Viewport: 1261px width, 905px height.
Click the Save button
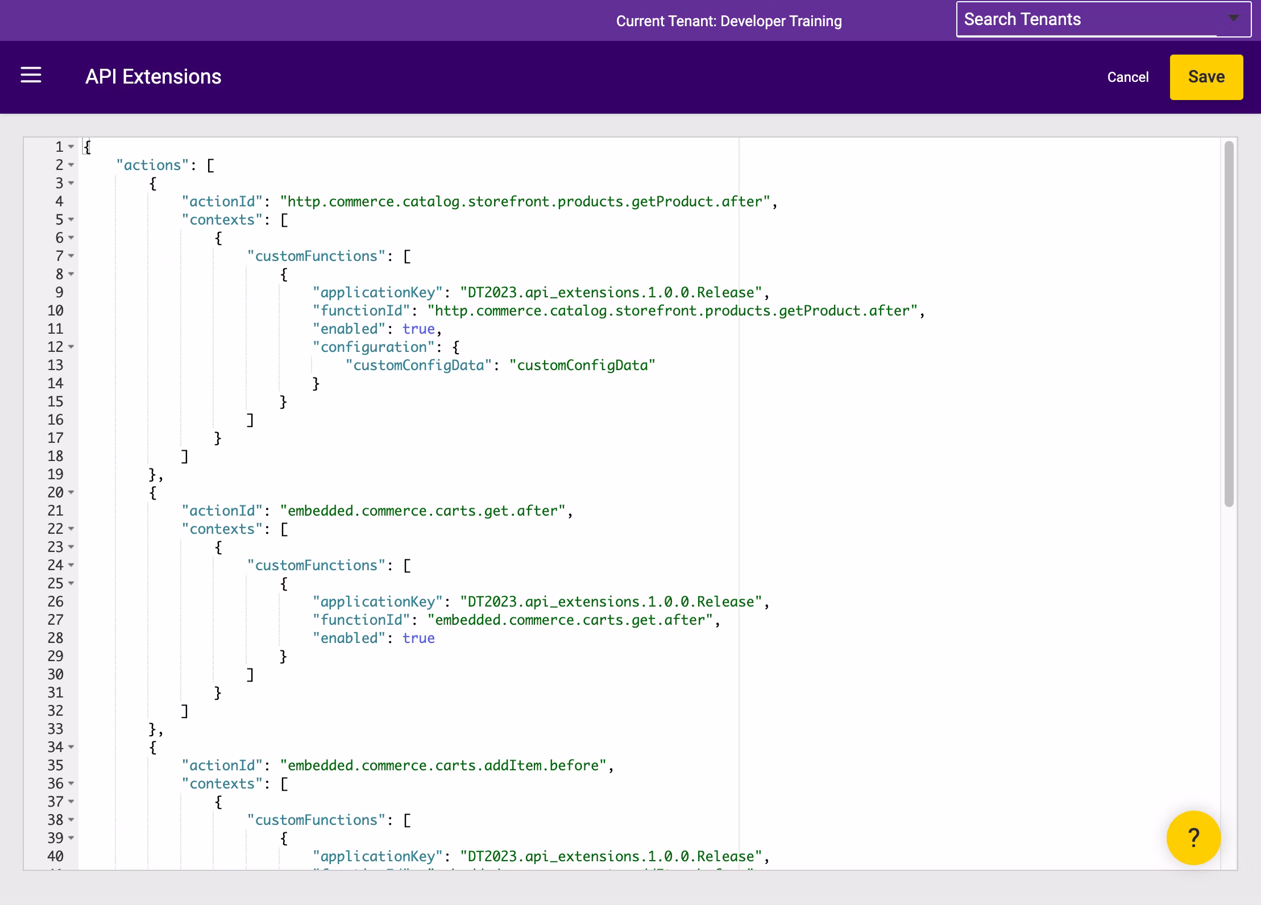pyautogui.click(x=1206, y=77)
